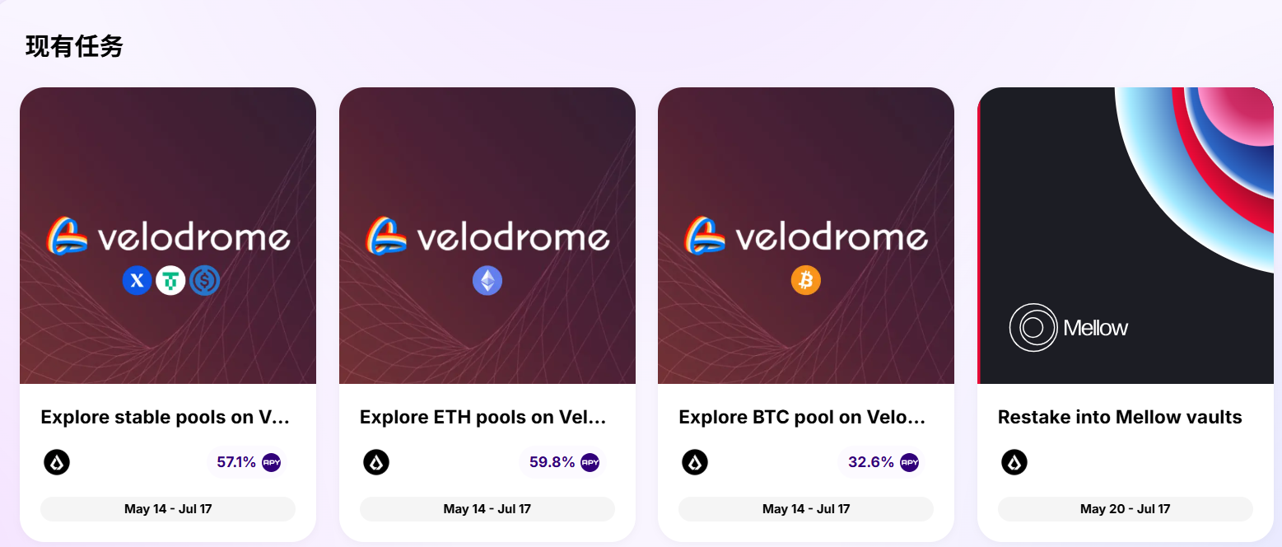Click the green Tether token icon
1282x547 pixels.
tap(170, 281)
